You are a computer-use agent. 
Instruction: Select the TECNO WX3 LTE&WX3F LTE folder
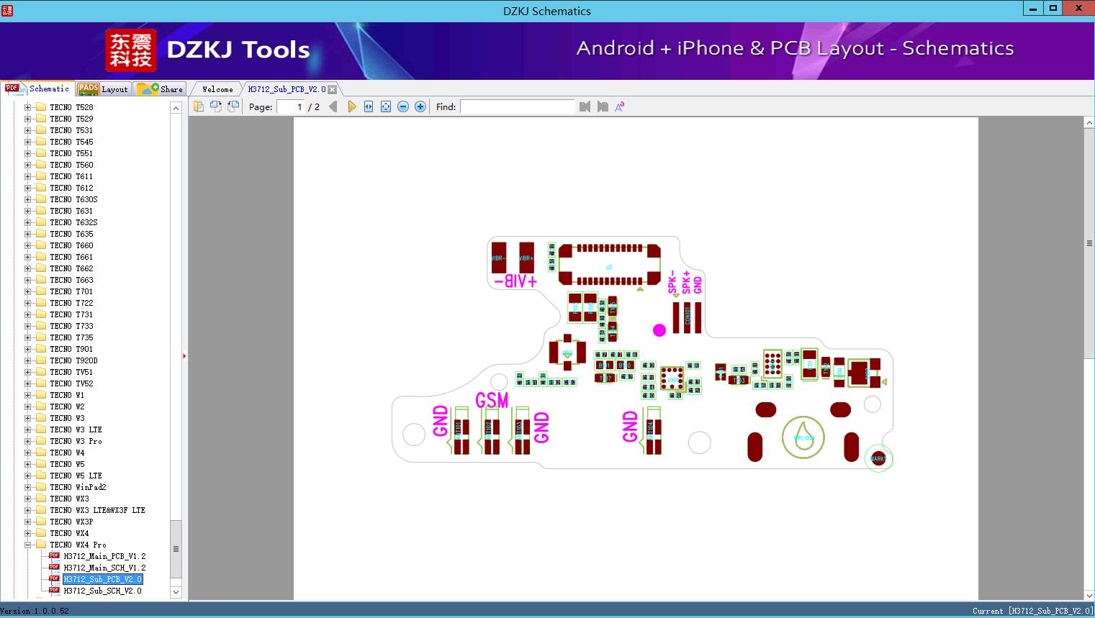pyautogui.click(x=97, y=510)
